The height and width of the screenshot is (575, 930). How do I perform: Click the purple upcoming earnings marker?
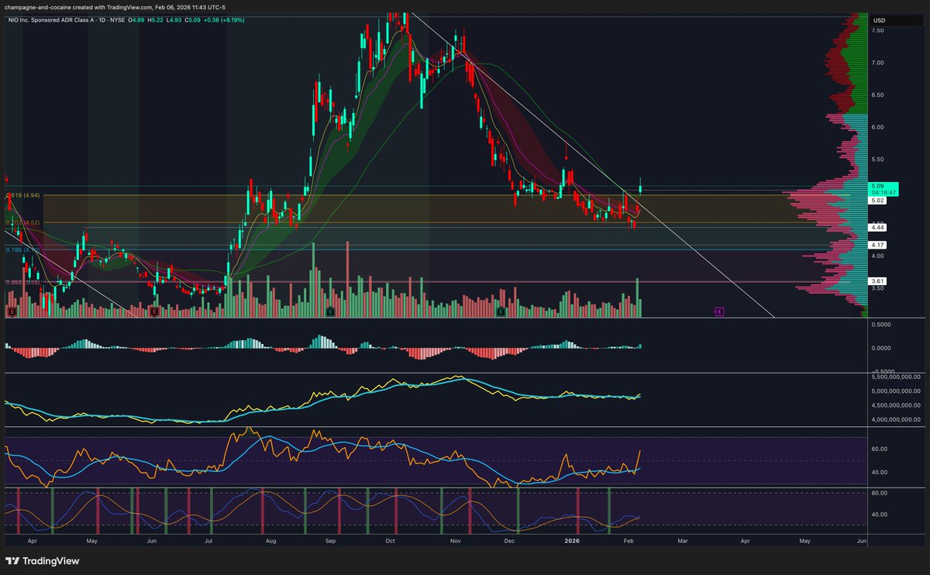[719, 312]
